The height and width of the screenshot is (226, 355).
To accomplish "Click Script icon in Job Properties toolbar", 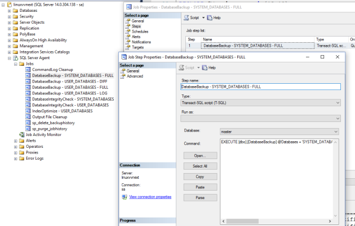I will 186,18.
